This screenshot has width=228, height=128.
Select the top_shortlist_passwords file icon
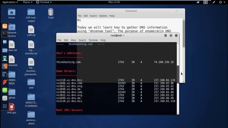[31, 67]
